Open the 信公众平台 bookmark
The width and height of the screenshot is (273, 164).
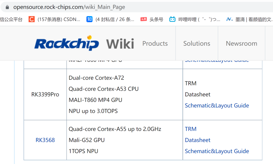[11, 19]
